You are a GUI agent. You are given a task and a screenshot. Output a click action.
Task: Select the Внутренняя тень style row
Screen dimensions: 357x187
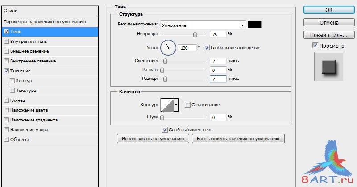[x=50, y=42]
